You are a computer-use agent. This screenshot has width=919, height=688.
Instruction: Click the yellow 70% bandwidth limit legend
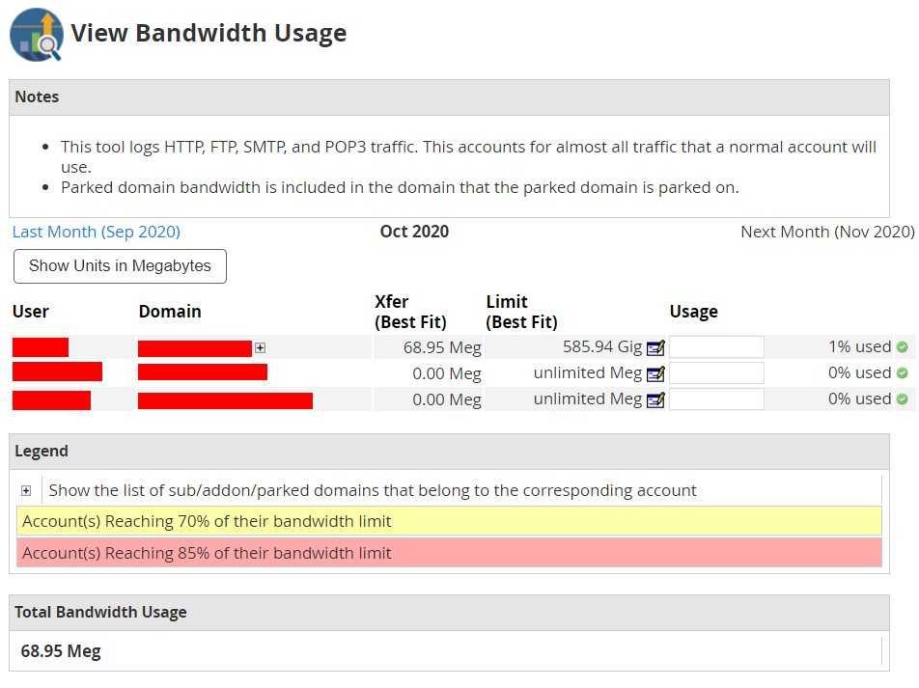click(449, 521)
